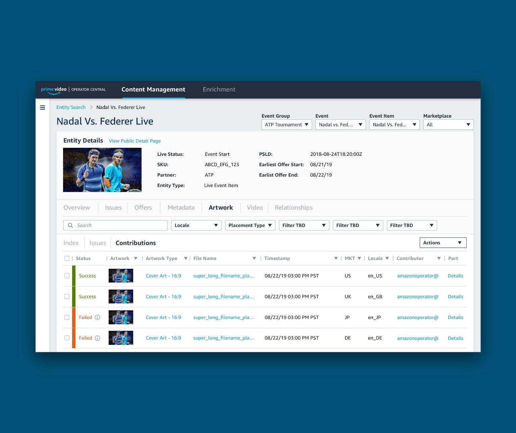The height and width of the screenshot is (433, 516).
Task: Open Details link for UK row
Action: [456, 297]
